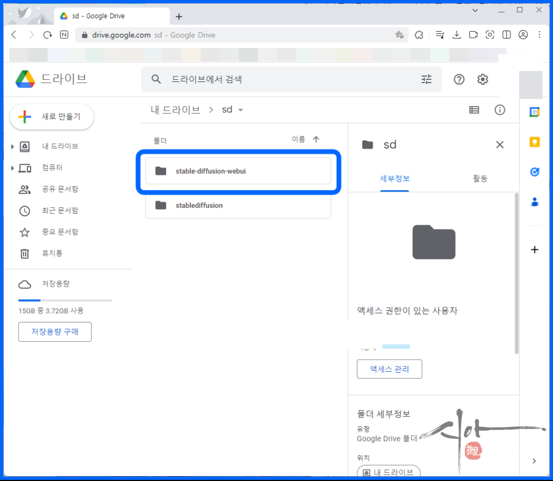Click 저장용량 구매 button
Image resolution: width=553 pixels, height=481 pixels.
point(55,332)
